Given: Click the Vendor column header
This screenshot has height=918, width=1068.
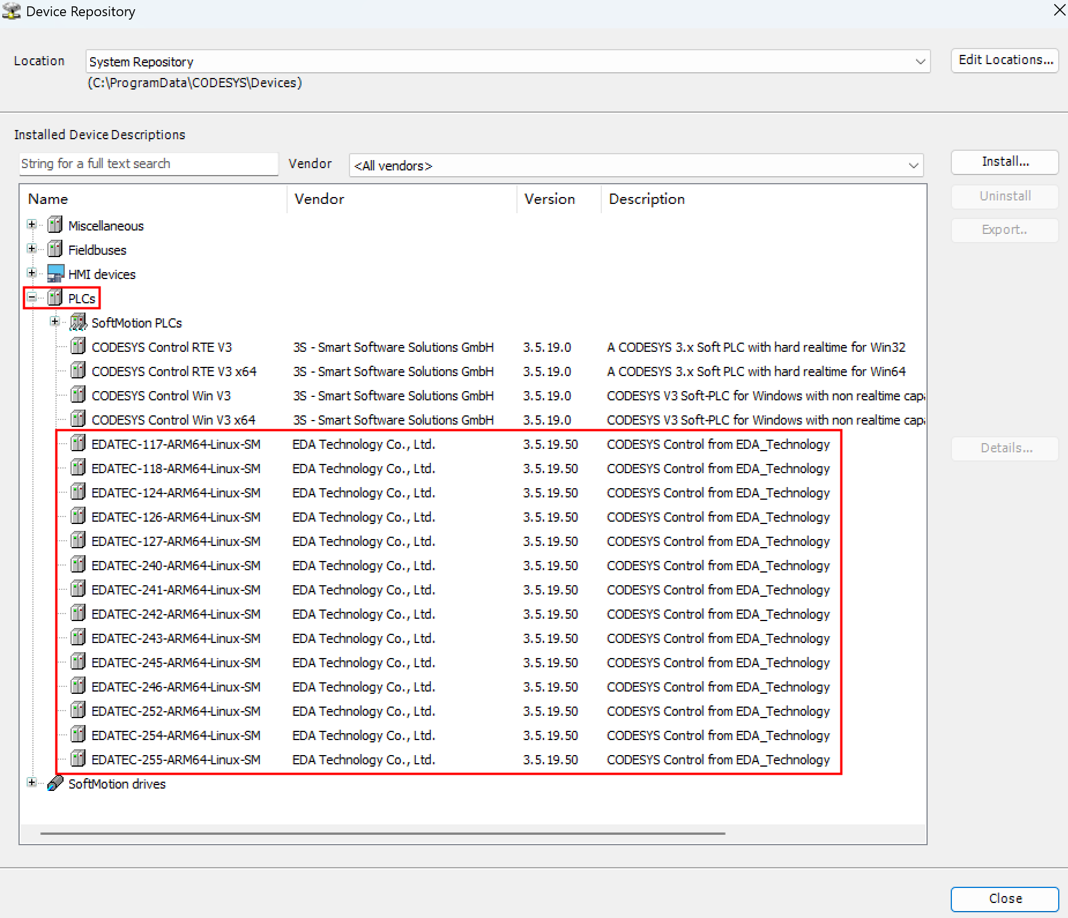Looking at the screenshot, I should [319, 199].
